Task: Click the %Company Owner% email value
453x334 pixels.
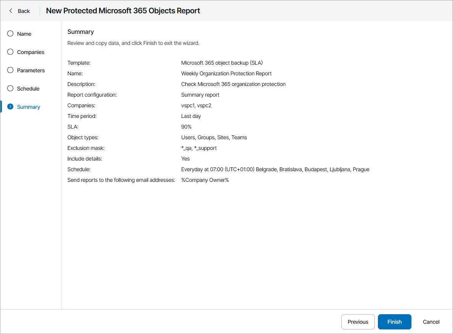Action: 205,180
